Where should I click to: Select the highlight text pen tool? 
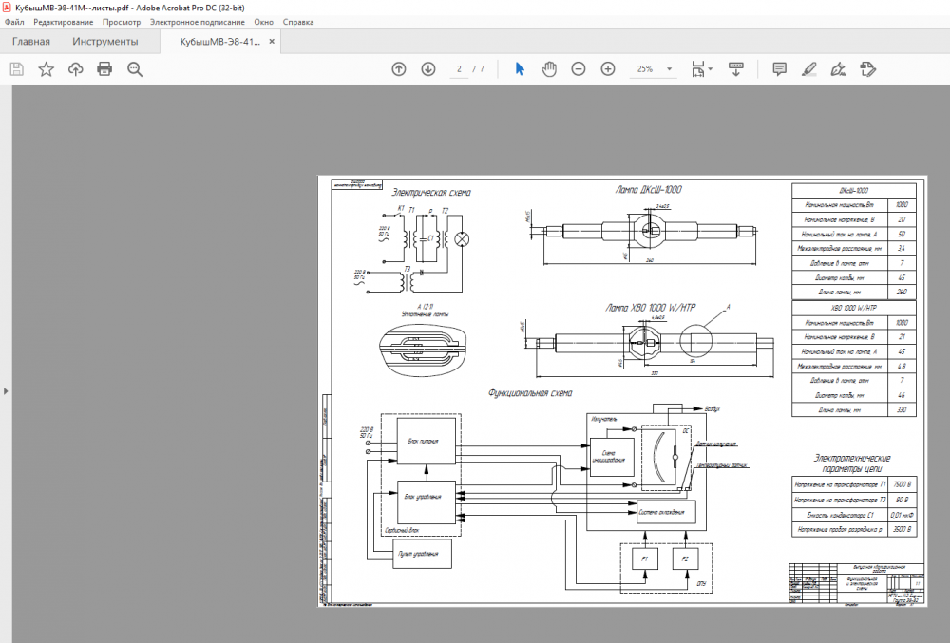tap(808, 69)
